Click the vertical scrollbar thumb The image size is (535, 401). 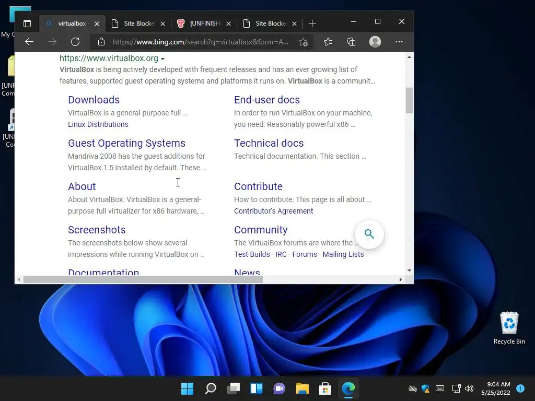(409, 101)
